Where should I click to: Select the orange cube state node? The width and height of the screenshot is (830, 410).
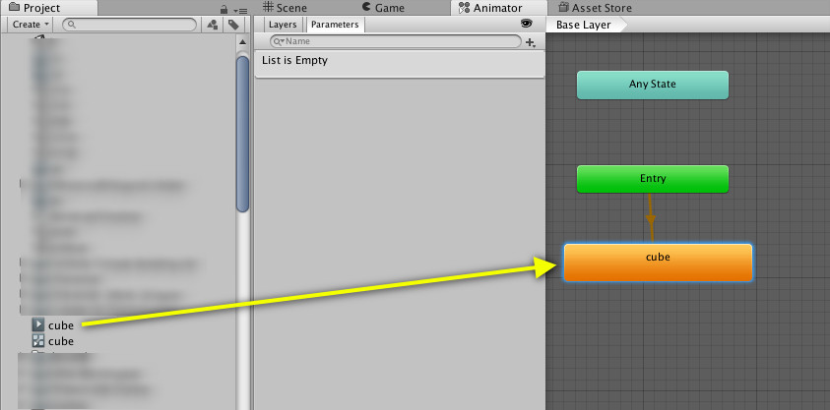[658, 263]
